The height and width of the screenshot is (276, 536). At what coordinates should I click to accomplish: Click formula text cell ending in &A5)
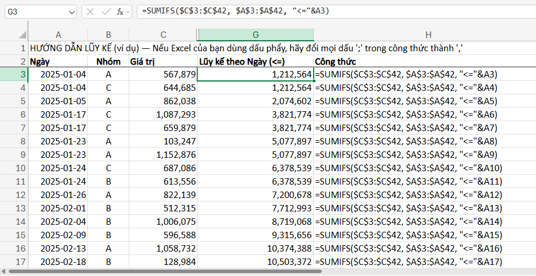pos(425,101)
